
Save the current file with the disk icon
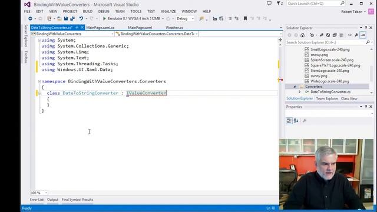tap(65, 18)
